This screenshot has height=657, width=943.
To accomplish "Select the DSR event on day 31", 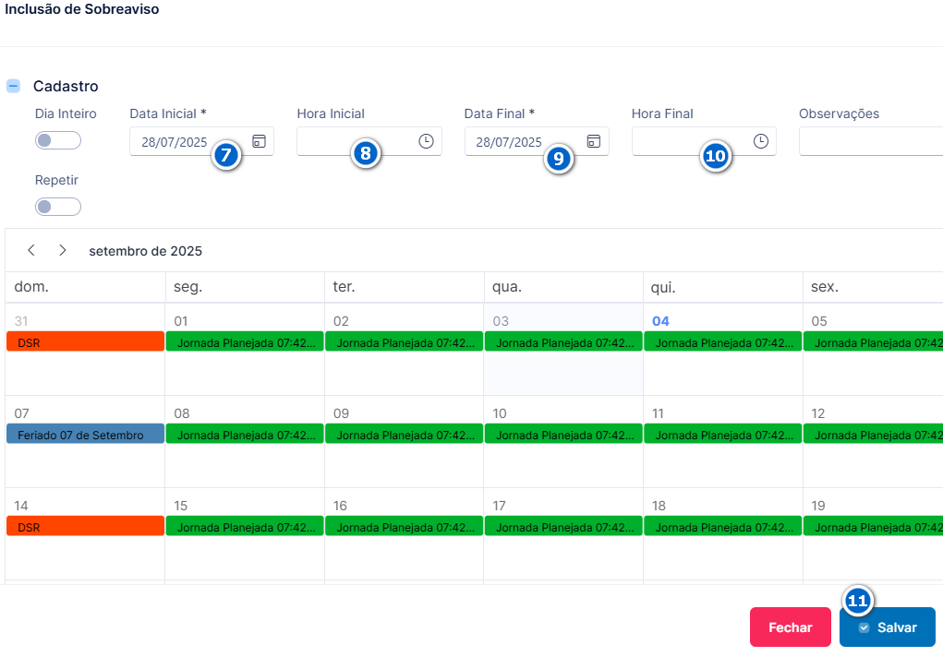I will pos(85,341).
